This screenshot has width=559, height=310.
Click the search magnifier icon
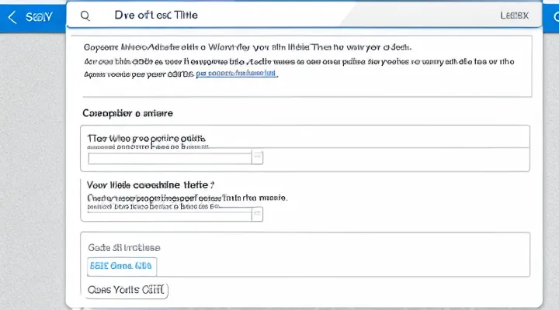(85, 15)
